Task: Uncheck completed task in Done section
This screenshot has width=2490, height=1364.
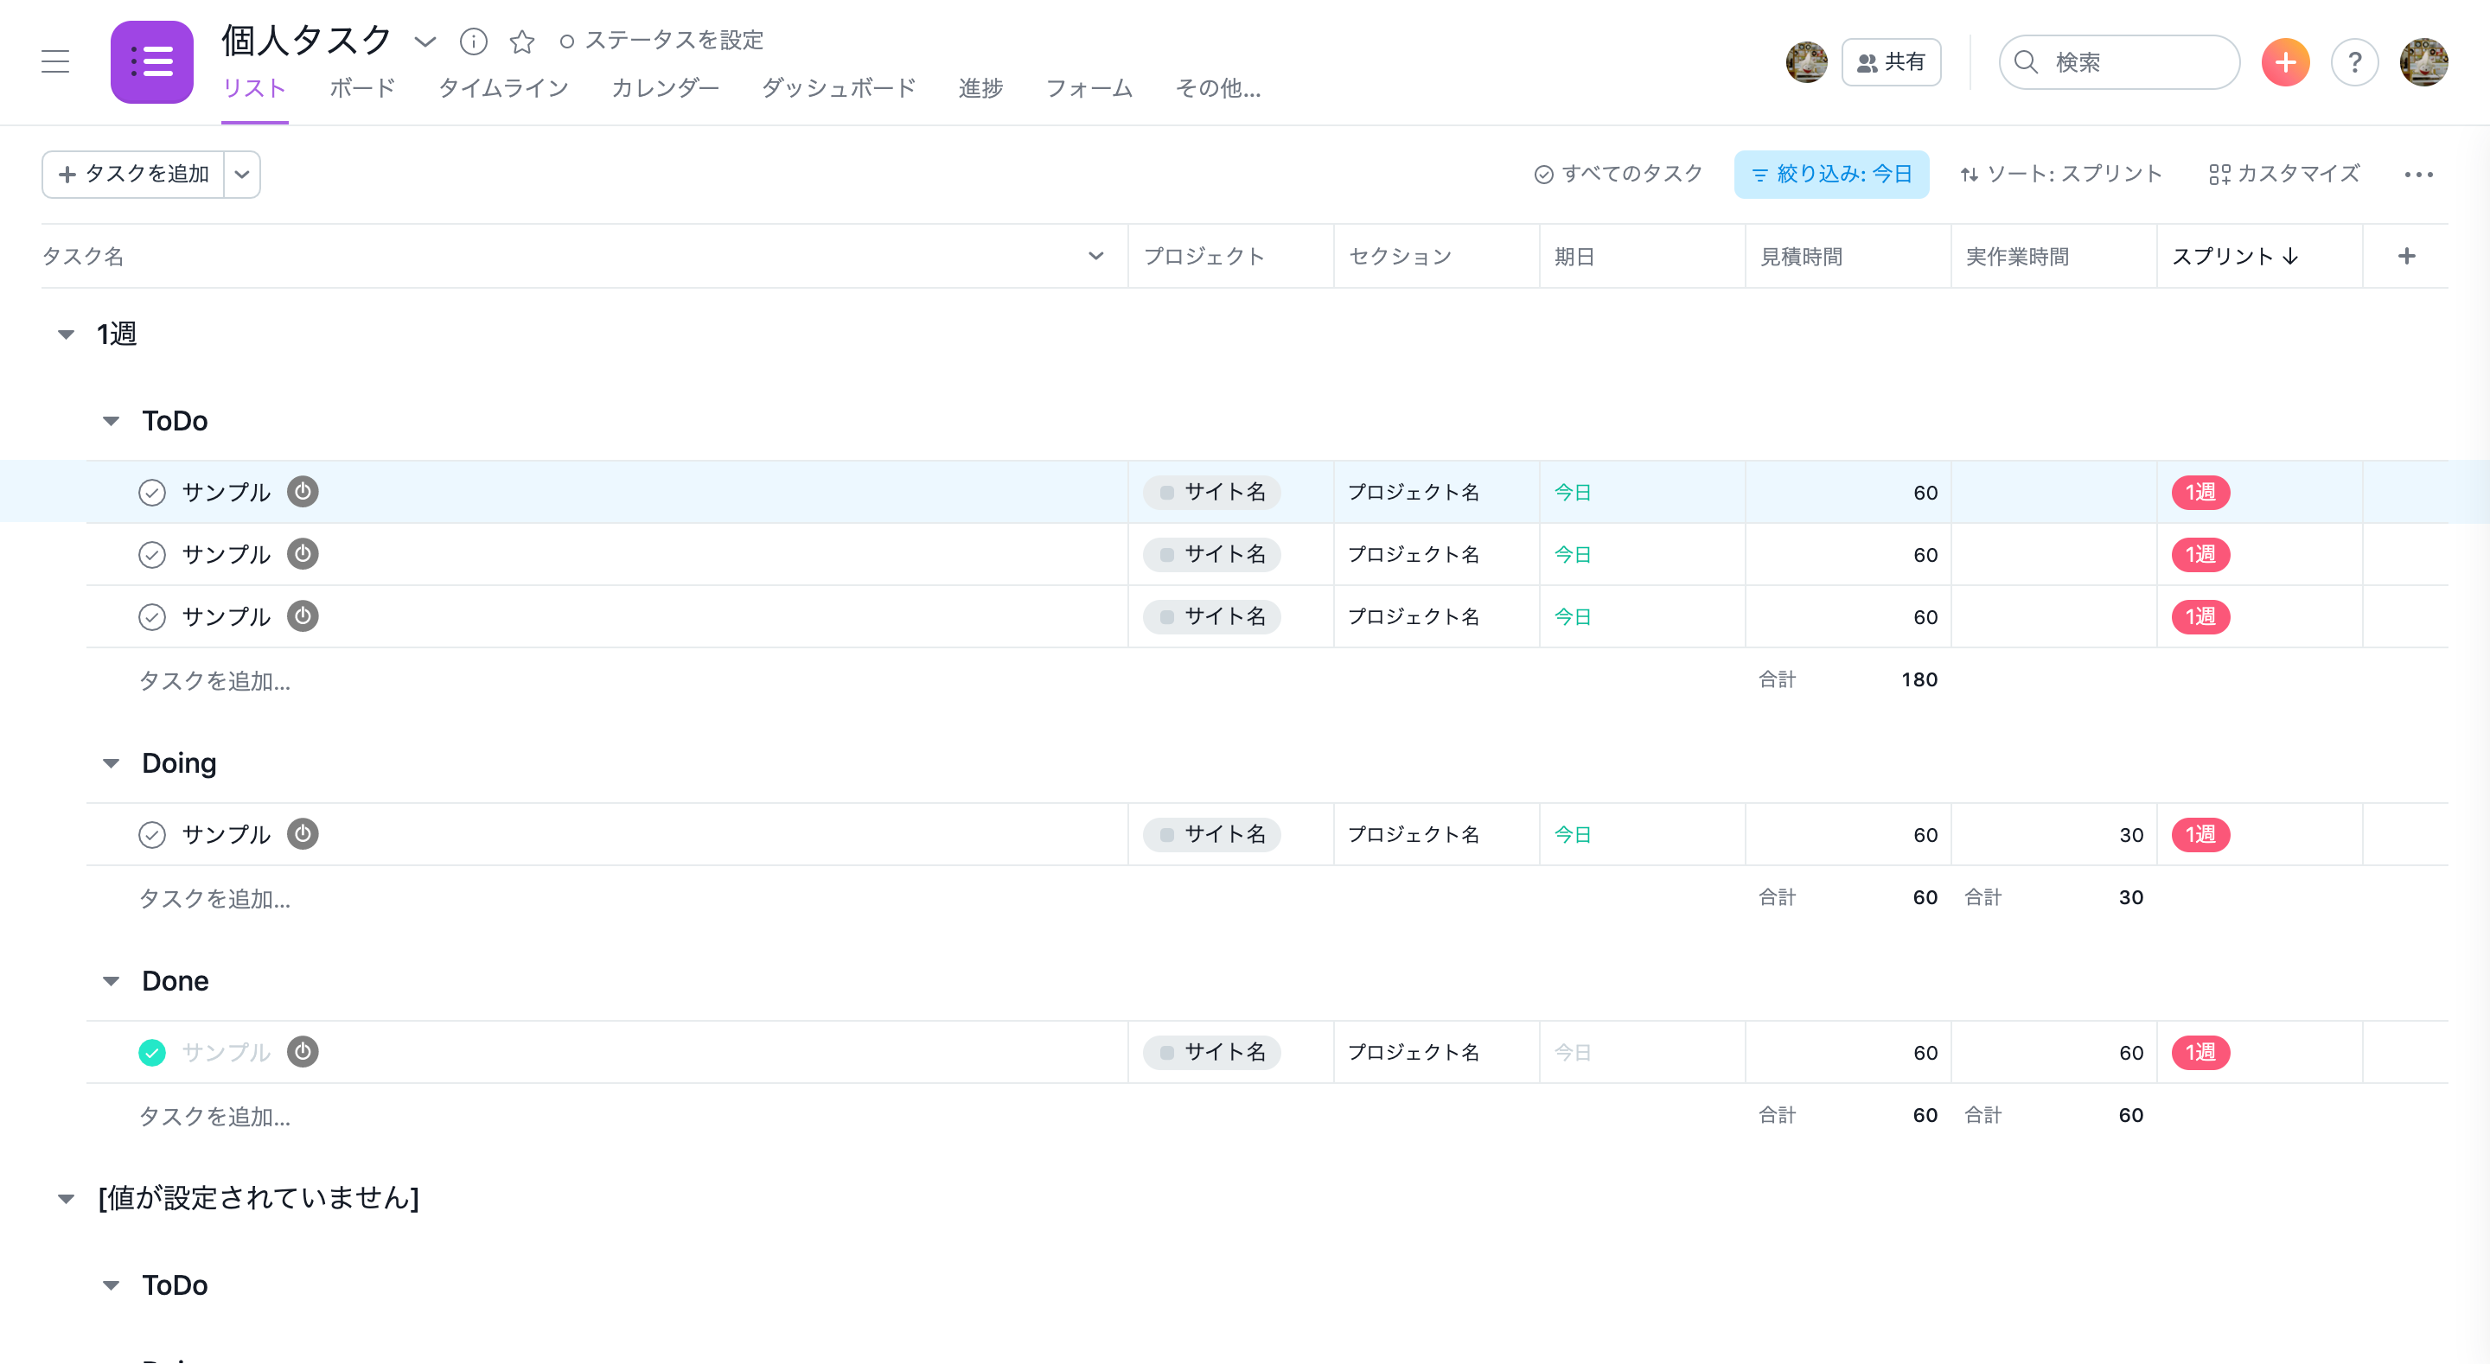Action: [152, 1053]
